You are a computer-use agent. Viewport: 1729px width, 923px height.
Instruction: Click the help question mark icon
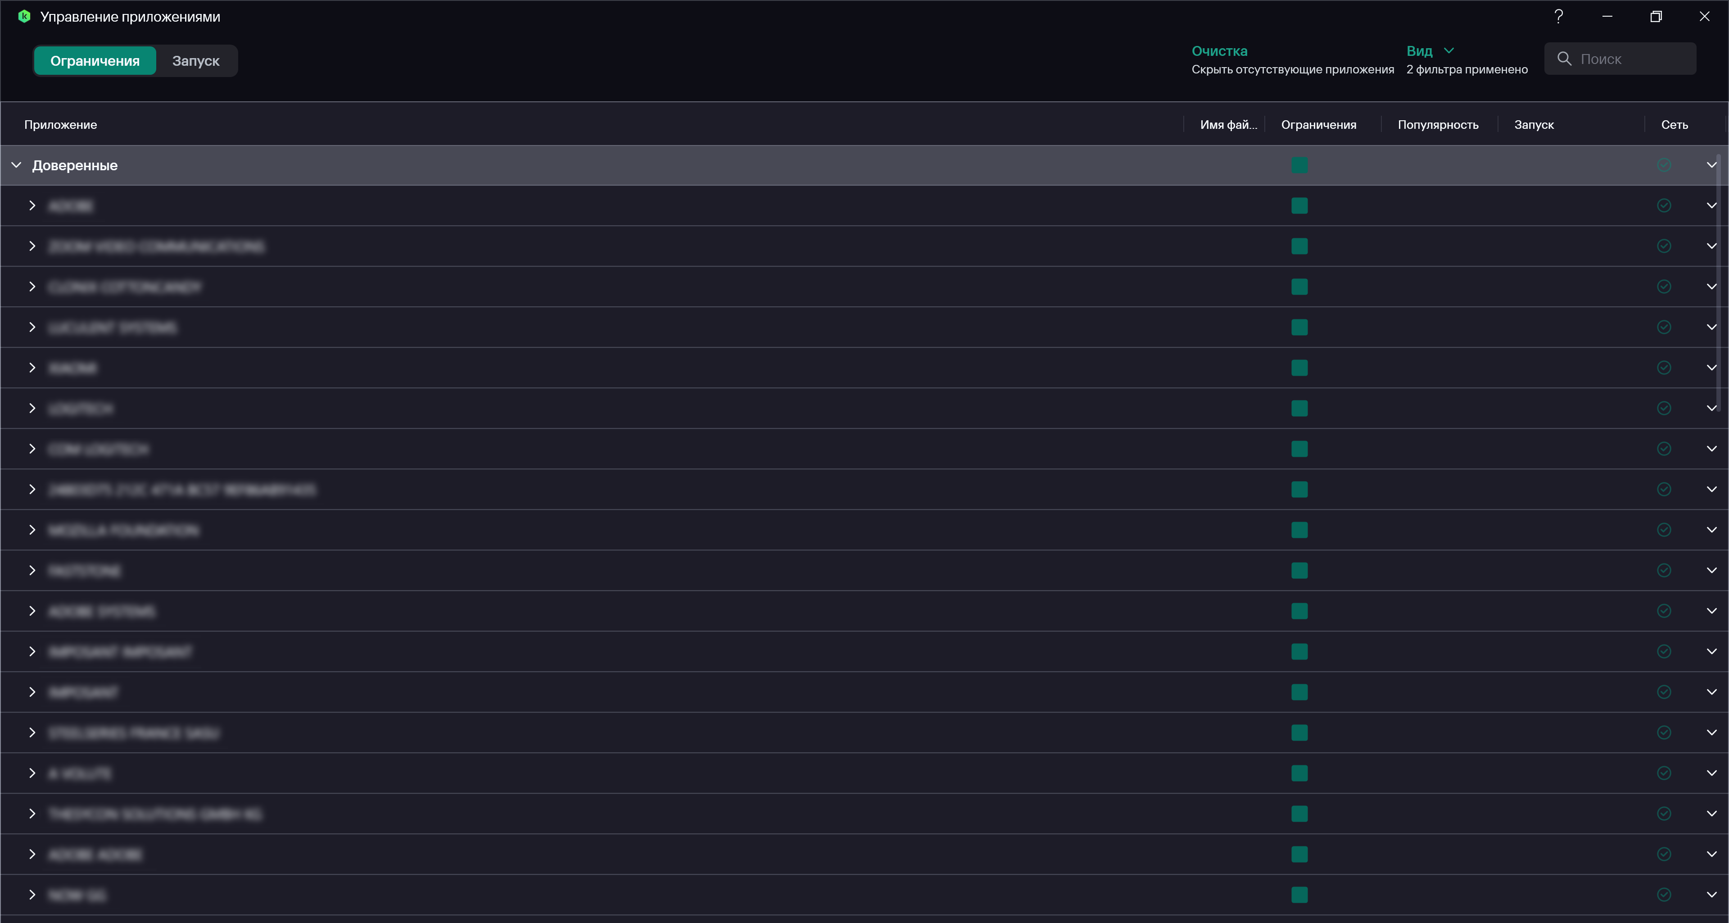click(x=1558, y=17)
